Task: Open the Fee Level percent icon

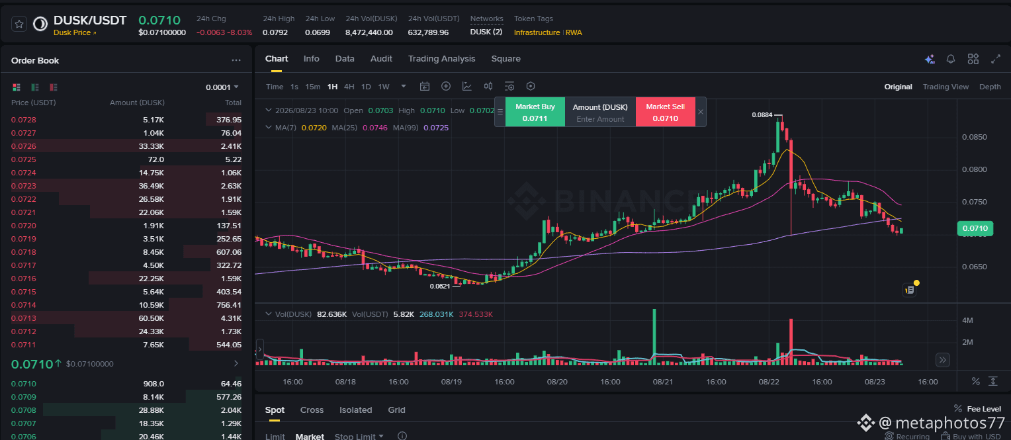Action: coord(958,408)
